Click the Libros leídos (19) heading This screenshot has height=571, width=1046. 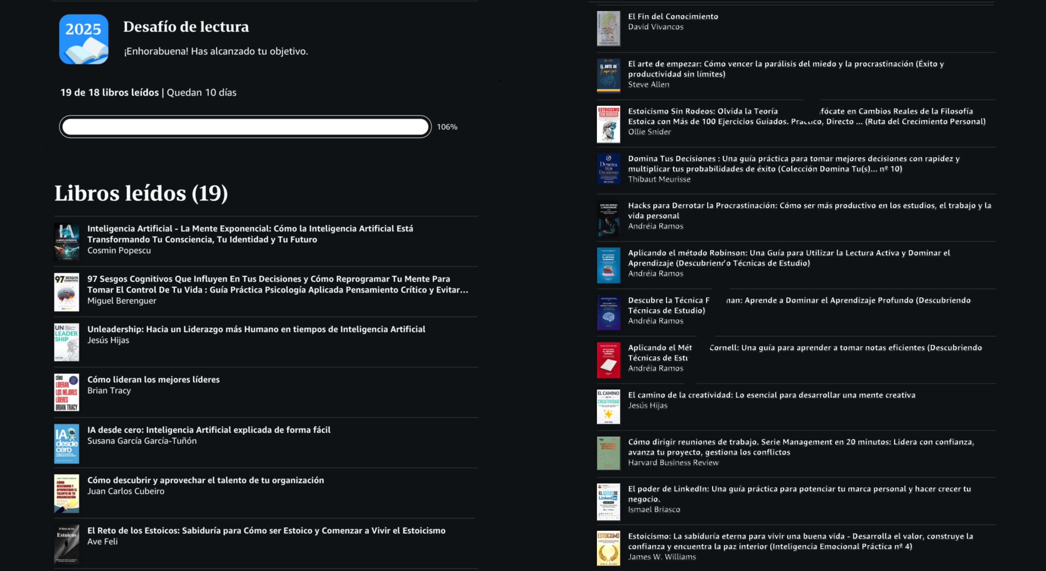pos(141,193)
